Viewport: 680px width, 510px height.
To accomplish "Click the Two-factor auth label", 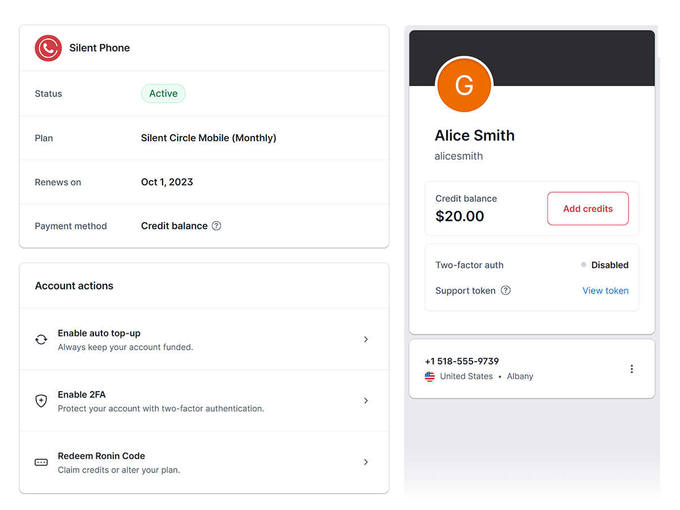I will (x=469, y=265).
